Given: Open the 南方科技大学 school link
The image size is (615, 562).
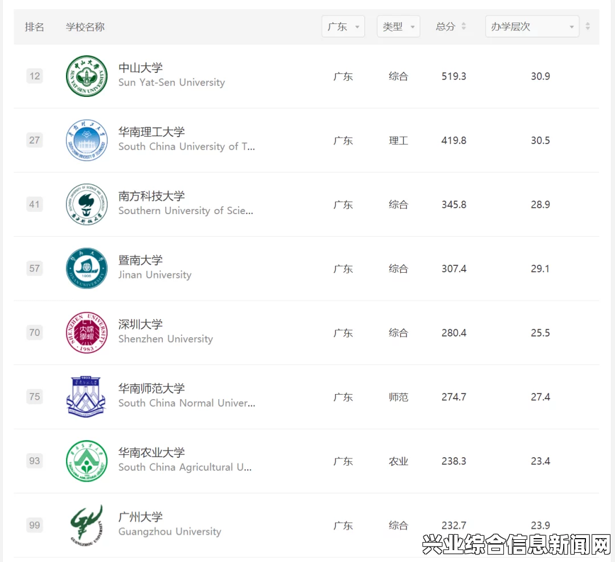Looking at the screenshot, I should pyautogui.click(x=151, y=196).
